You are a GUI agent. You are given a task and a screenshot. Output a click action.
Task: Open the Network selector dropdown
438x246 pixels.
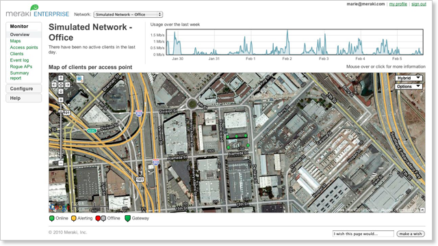128,14
